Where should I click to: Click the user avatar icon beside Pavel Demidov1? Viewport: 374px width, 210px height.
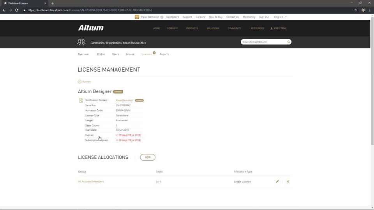[x=137, y=17]
